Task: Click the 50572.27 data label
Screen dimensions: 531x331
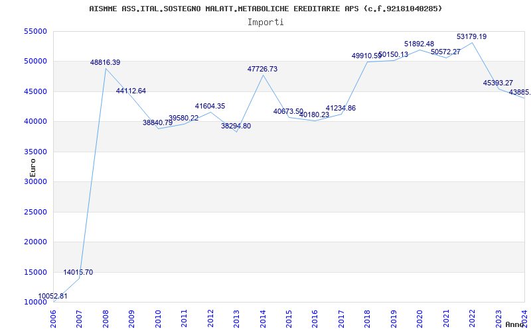Action: tap(445, 52)
